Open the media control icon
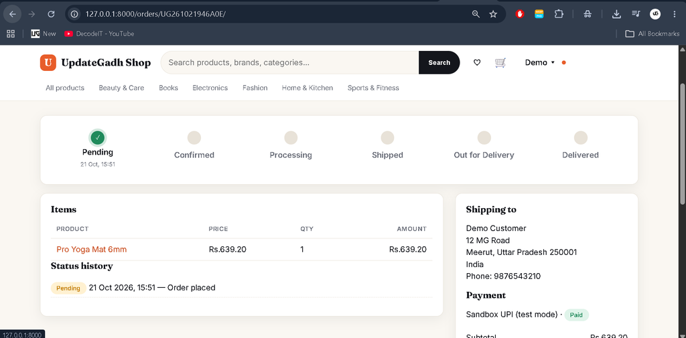The width and height of the screenshot is (686, 338). (636, 14)
